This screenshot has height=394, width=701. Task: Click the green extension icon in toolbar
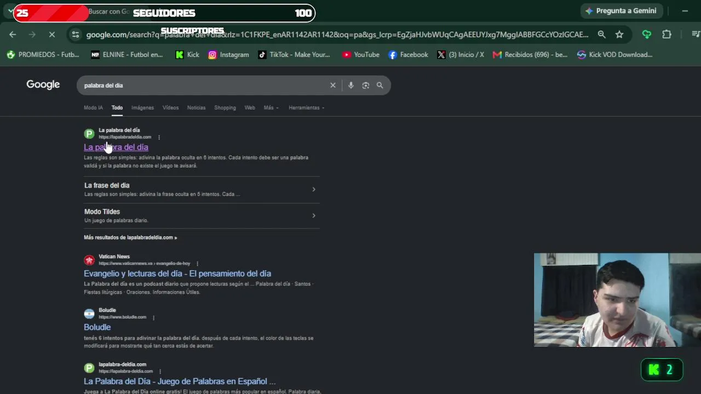click(647, 34)
